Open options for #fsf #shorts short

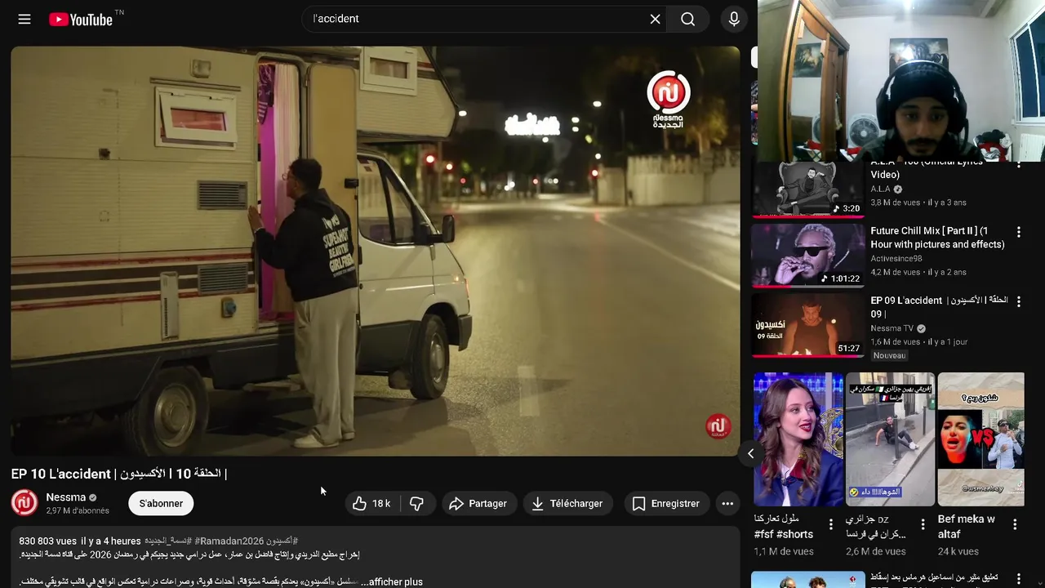pyautogui.click(x=831, y=524)
